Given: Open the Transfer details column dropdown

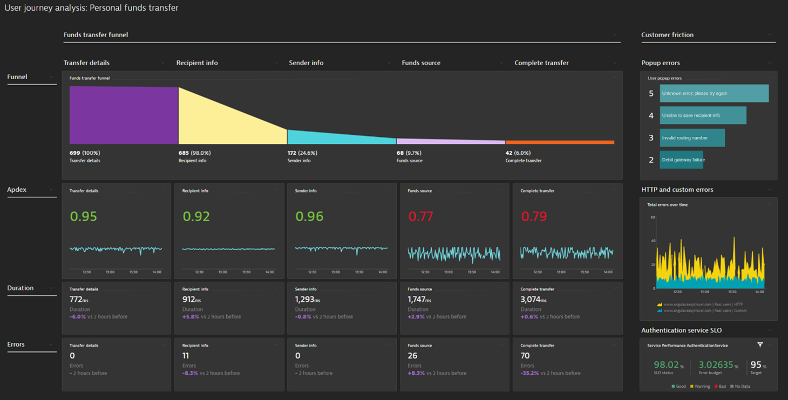Looking at the screenshot, I should pos(164,63).
